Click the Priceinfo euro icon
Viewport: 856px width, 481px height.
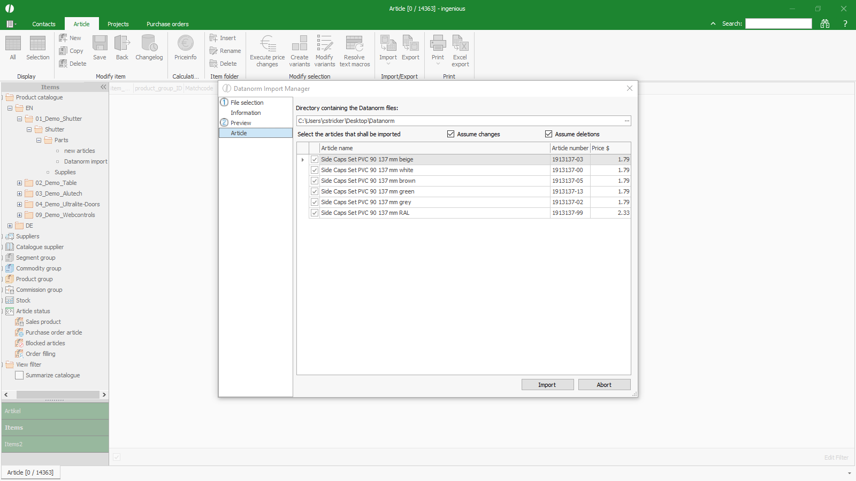coord(185,44)
